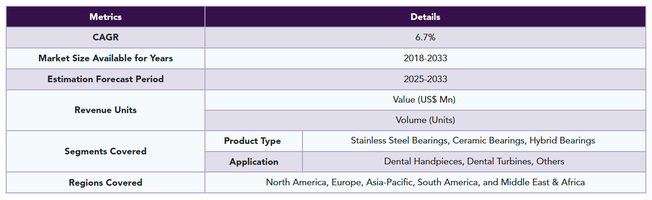Click the Regions Covered label
Viewport: 652px width, 200px height.
(106, 182)
